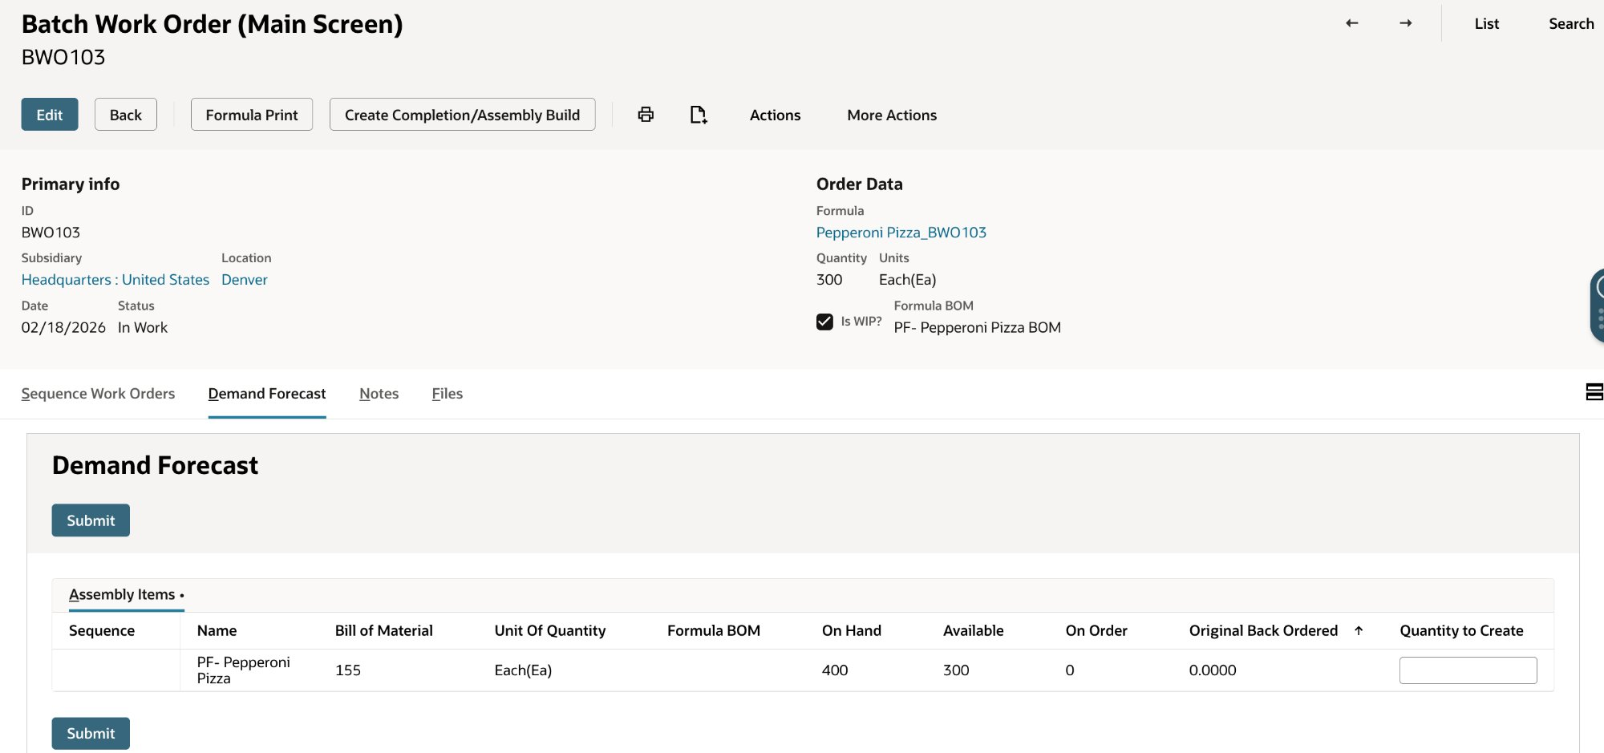
Task: Expand the More Actions menu
Action: click(891, 115)
